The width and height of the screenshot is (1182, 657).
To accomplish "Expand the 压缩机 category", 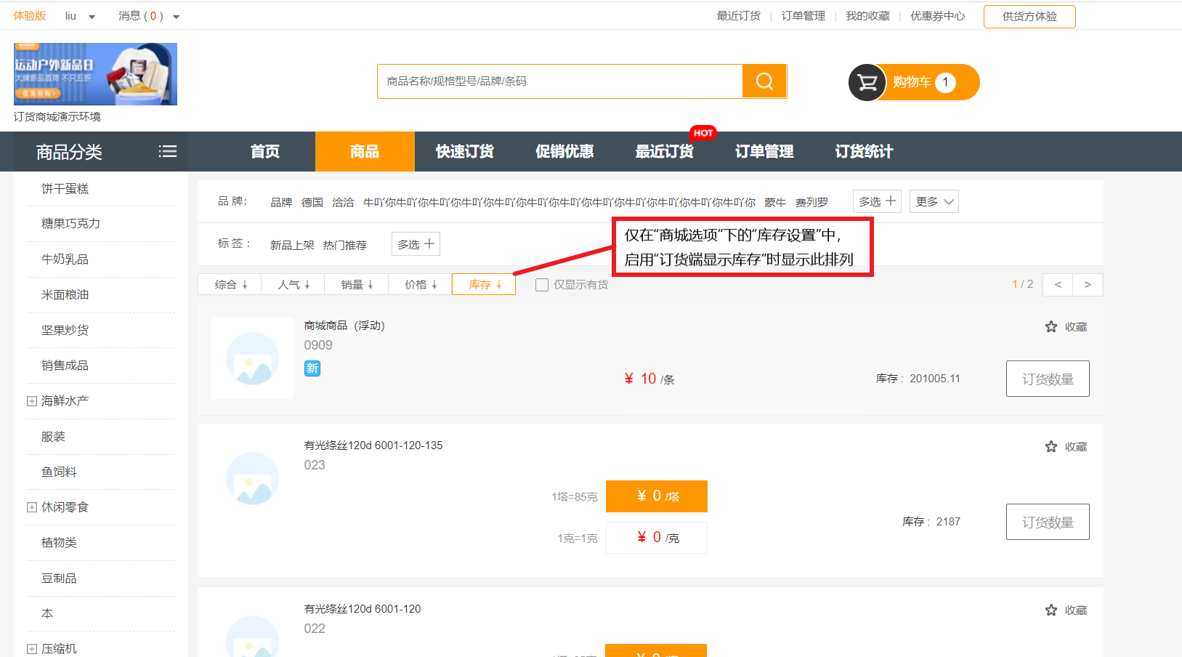I will point(32,649).
